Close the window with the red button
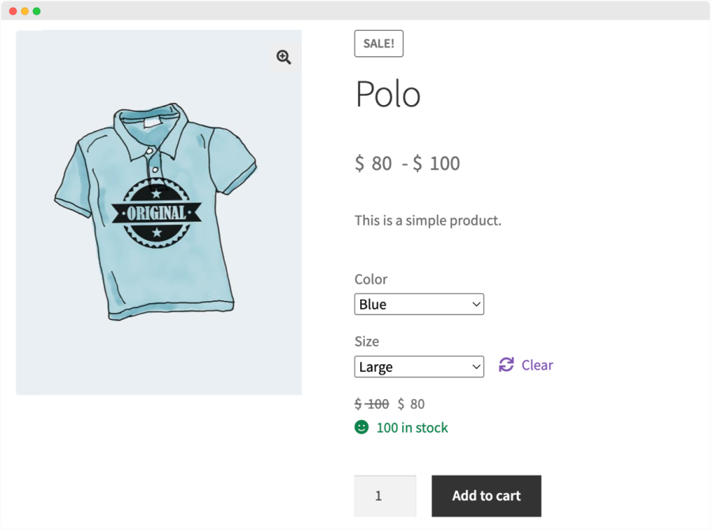The width and height of the screenshot is (711, 530). (13, 11)
